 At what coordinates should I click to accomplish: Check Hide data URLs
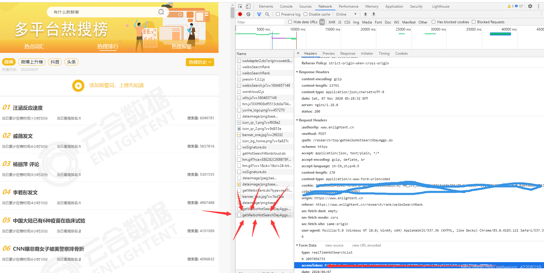click(290, 22)
